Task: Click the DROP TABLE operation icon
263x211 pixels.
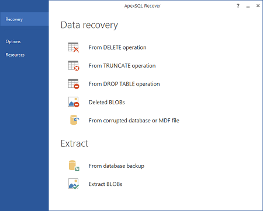Action: click(74, 84)
